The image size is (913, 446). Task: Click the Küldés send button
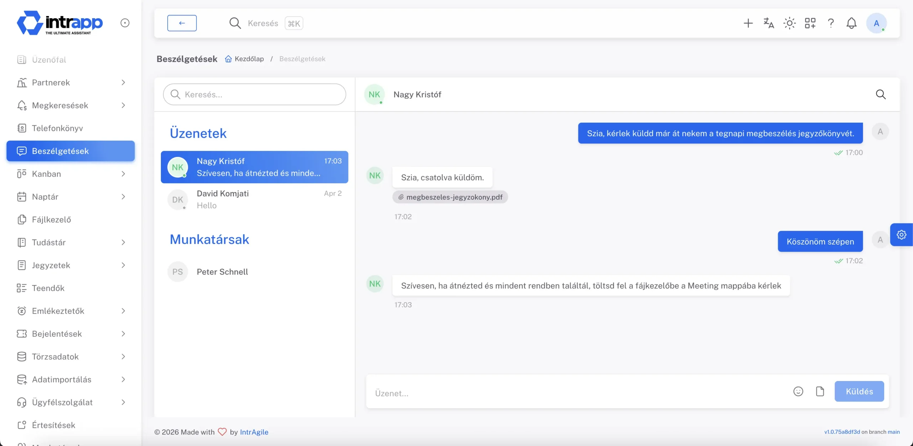859,391
